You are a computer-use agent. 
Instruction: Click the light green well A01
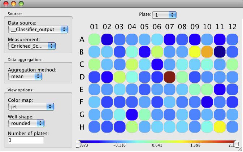95,39
